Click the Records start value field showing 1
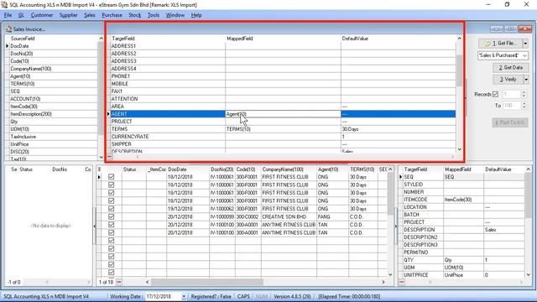 511,94
